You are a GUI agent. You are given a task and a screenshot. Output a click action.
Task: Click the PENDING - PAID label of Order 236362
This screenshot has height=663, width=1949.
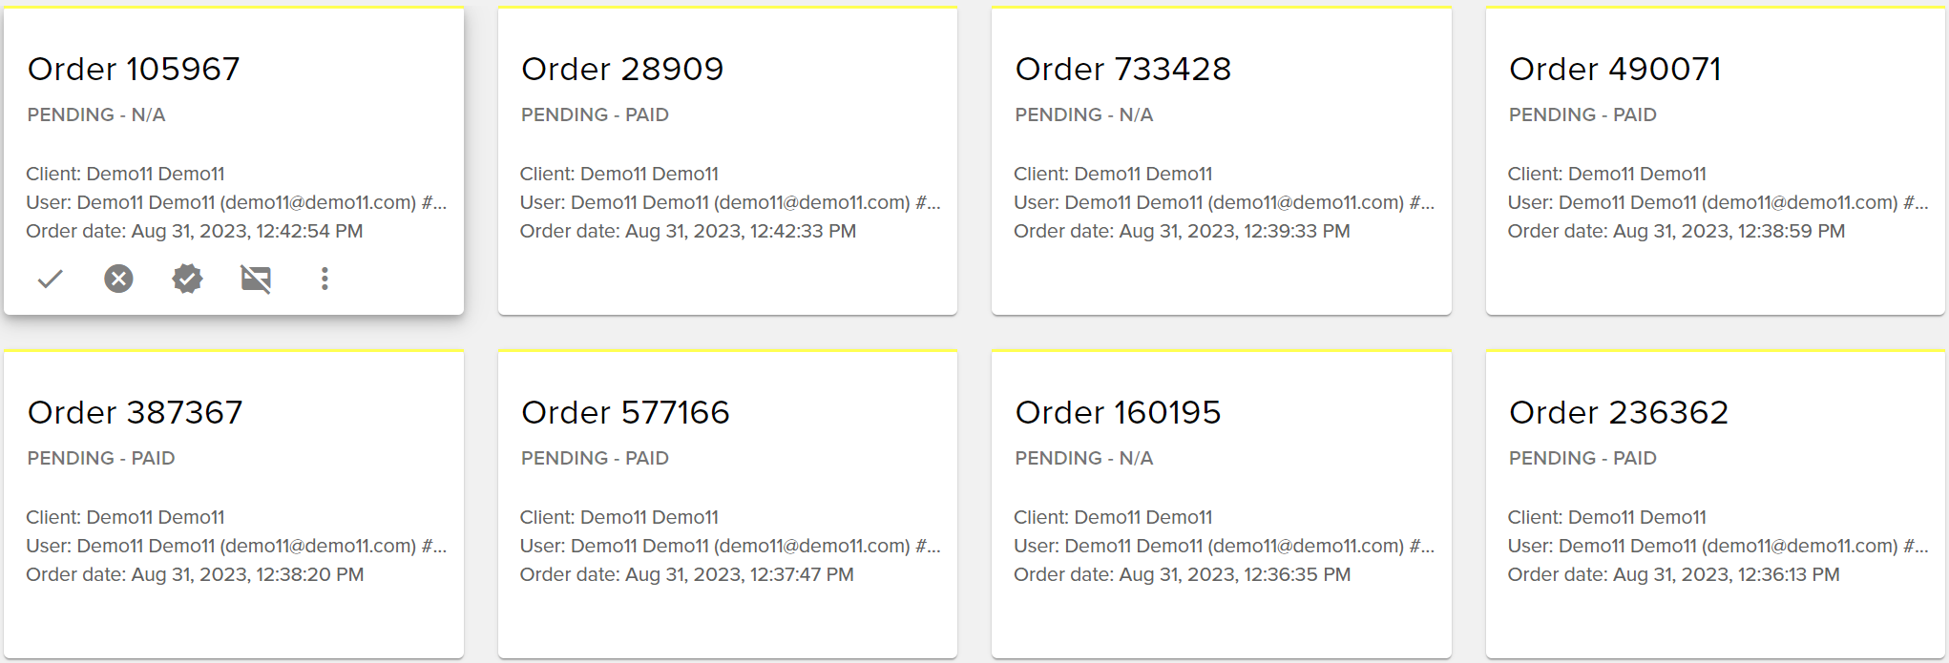[1582, 458]
